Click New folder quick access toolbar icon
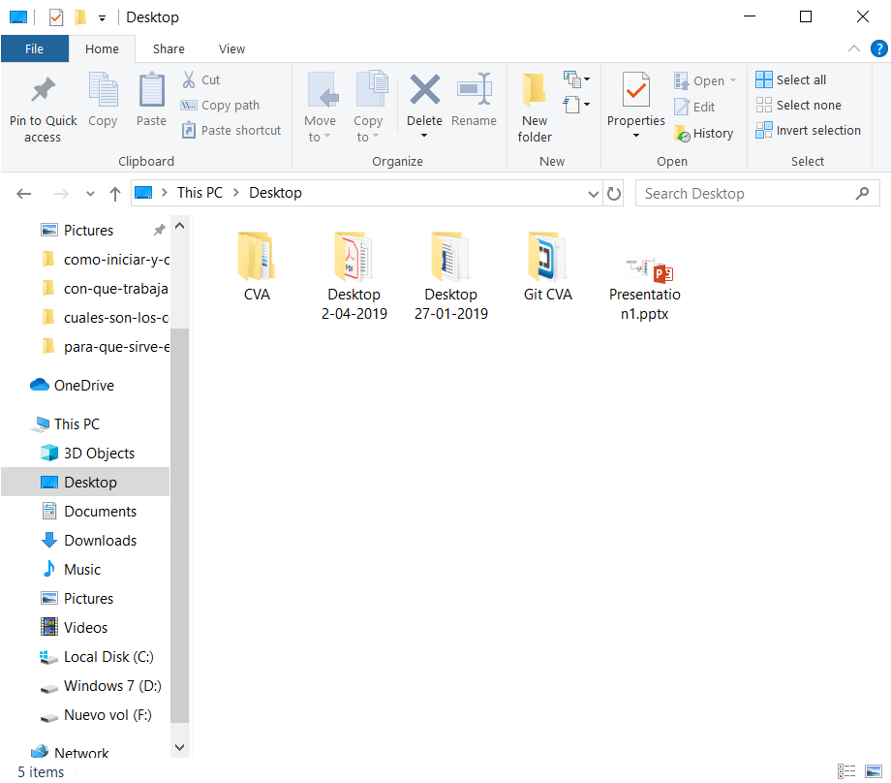The width and height of the screenshot is (891, 783). pos(80,17)
